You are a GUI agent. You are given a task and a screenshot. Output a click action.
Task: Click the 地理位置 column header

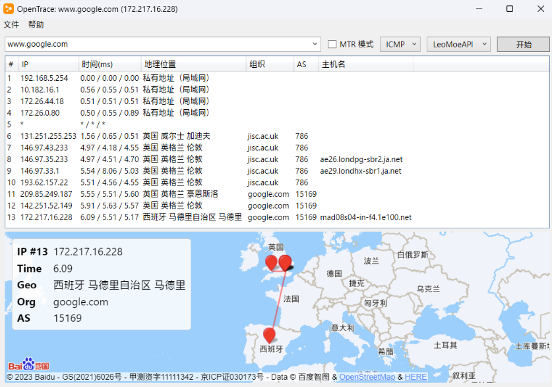160,64
